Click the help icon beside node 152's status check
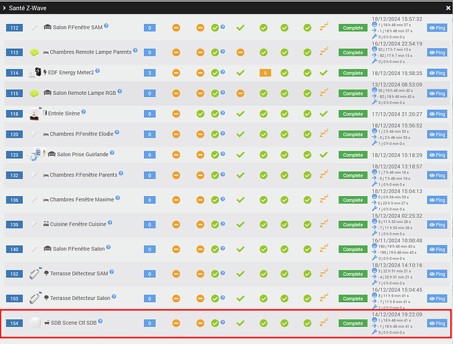The image size is (453, 344). 223,272
